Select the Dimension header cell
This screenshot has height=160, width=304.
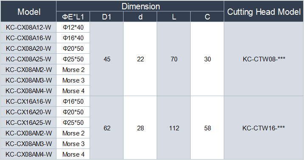coord(140,6)
